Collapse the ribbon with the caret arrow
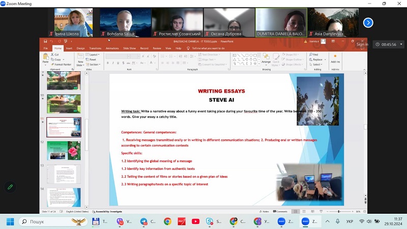 (x=364, y=70)
